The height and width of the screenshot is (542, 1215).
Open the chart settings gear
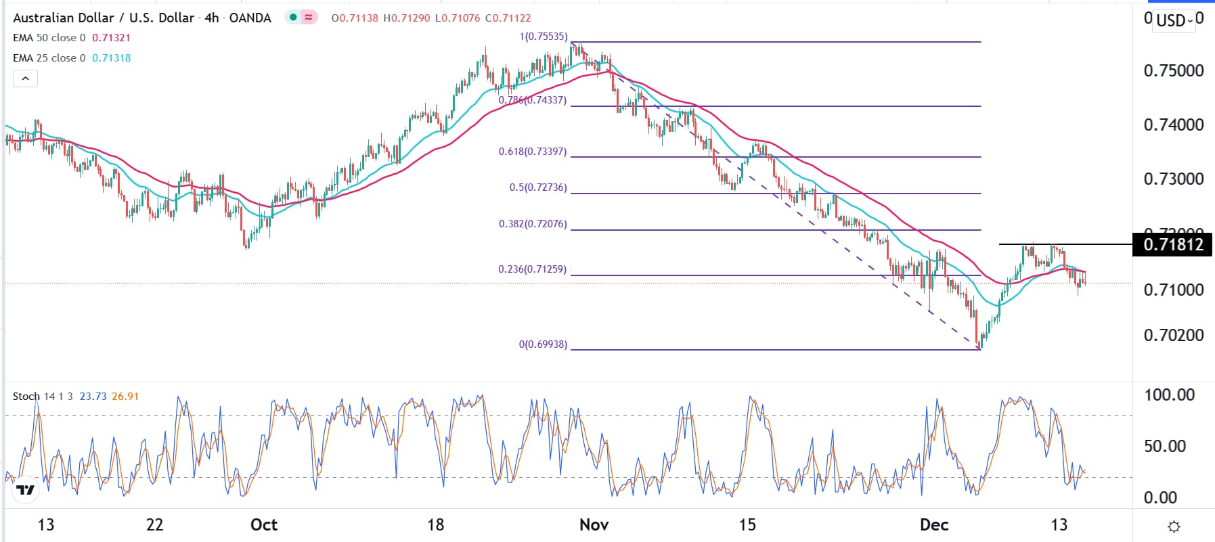tap(1174, 526)
